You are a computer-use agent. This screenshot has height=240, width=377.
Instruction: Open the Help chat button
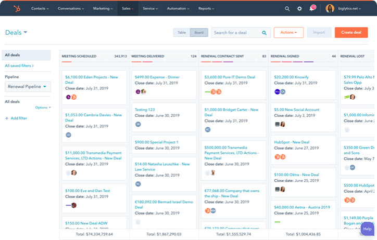[368, 229]
